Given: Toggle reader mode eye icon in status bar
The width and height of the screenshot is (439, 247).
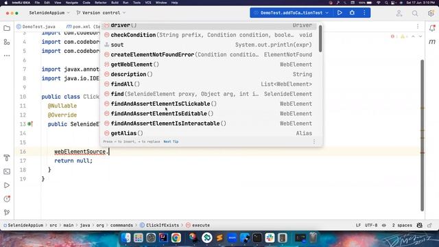Looking at the screenshot, I should [x=384, y=225].
